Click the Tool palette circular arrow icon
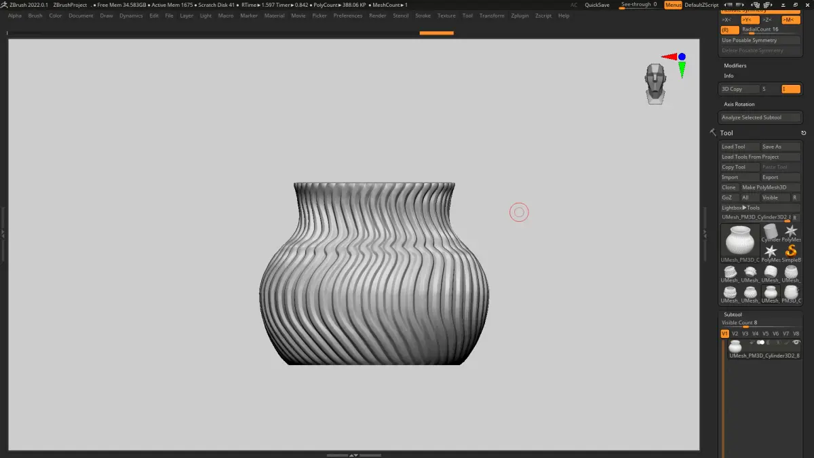The image size is (814, 458). point(803,133)
